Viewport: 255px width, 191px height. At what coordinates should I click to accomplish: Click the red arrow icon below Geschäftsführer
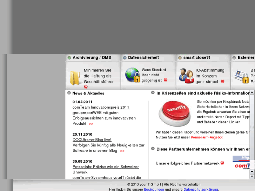tap(86, 87)
